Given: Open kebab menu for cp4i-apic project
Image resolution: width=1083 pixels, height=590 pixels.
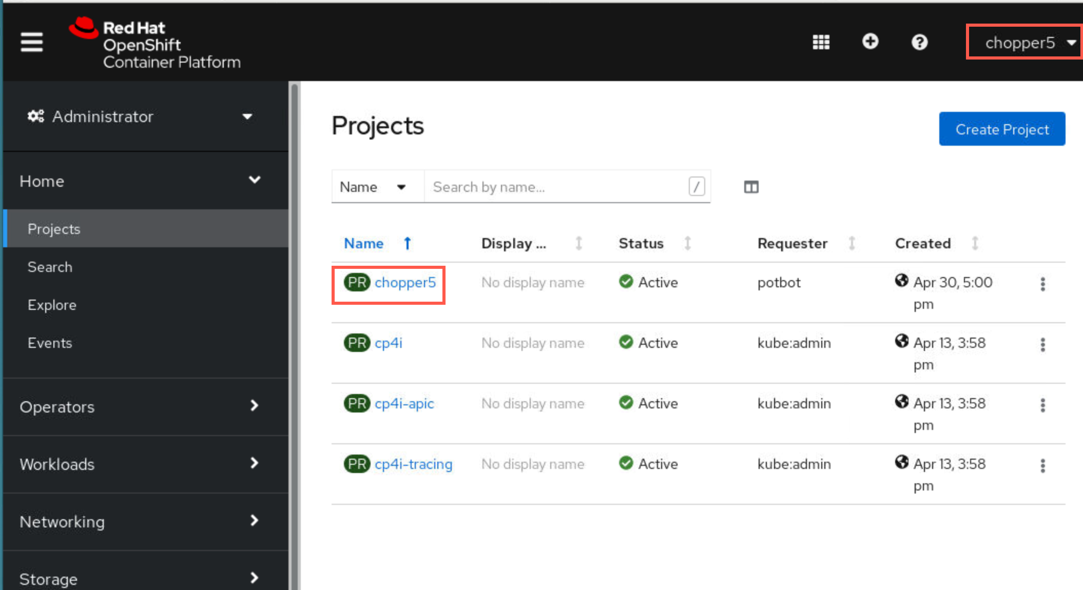Looking at the screenshot, I should pos(1042,405).
